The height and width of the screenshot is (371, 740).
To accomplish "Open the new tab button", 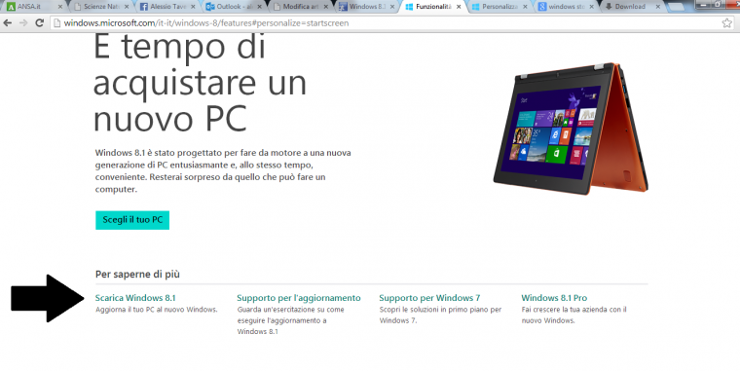I will click(x=676, y=7).
